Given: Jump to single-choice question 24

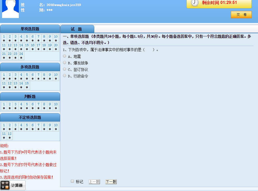Looking at the screenshot, I should point(21,54).
